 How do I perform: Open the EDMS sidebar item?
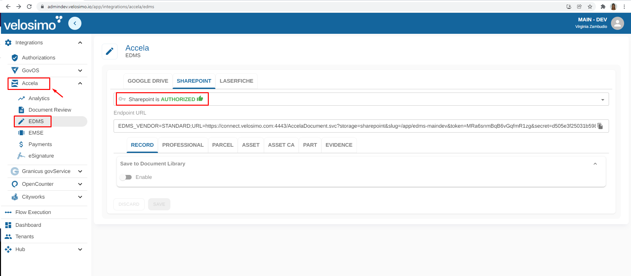point(51,121)
